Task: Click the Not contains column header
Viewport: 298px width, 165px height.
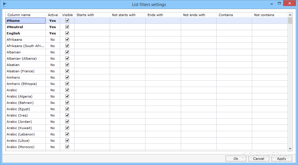Action: click(270, 15)
